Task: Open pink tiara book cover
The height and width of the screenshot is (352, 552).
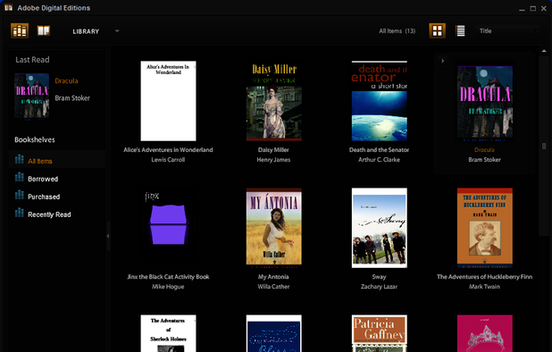Action: pyautogui.click(x=485, y=333)
